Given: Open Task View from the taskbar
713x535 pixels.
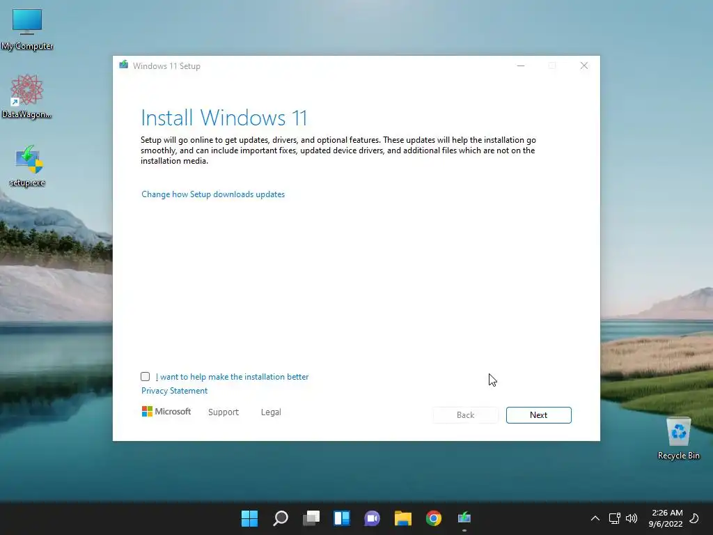Looking at the screenshot, I should (311, 518).
